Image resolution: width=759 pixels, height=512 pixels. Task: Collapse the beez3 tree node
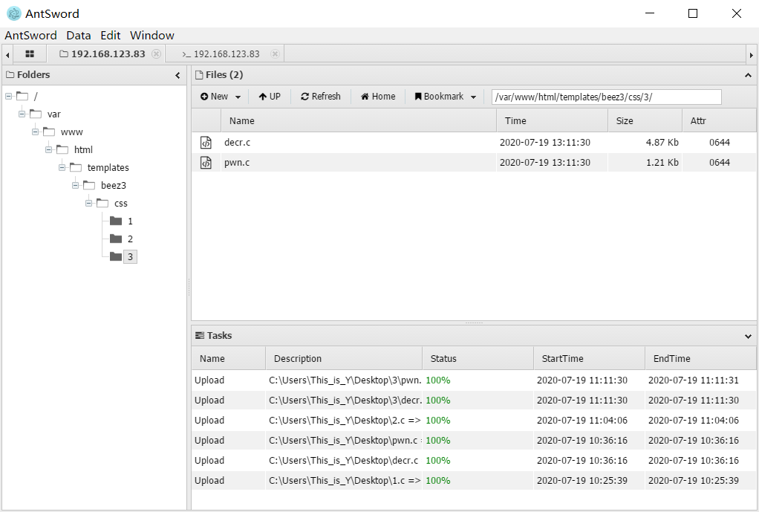coord(76,186)
